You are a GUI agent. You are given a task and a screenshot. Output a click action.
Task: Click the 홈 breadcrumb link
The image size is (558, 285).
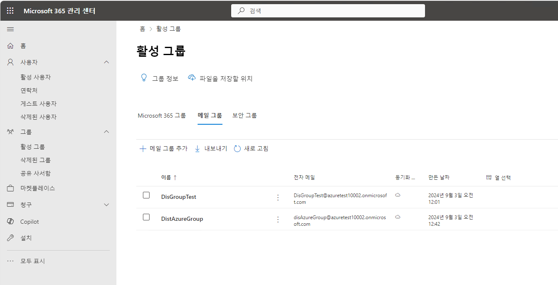(x=143, y=29)
